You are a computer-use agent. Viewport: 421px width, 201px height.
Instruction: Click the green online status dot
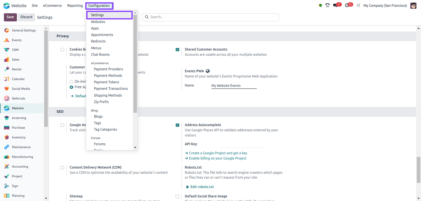point(320,6)
